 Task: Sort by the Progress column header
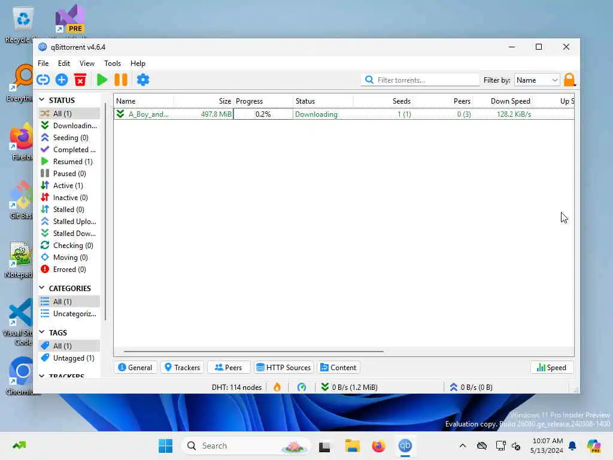(263, 101)
